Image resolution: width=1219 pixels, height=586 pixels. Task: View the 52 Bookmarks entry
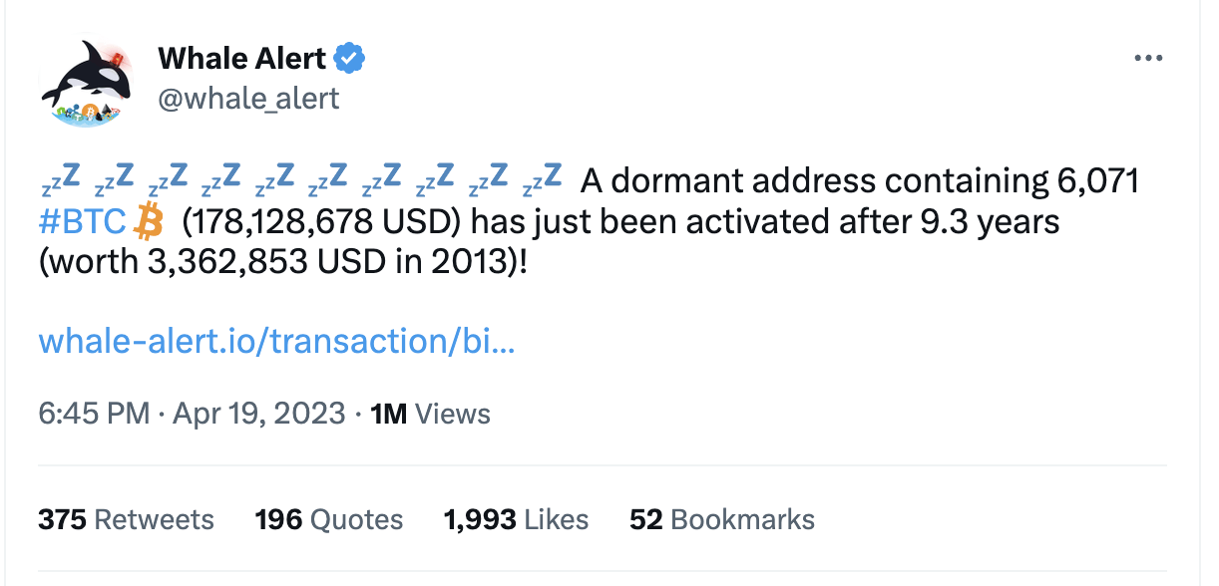pos(721,519)
